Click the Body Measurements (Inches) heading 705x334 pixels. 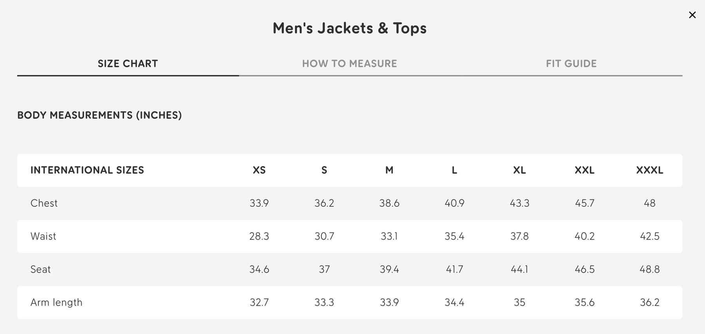pyautogui.click(x=99, y=115)
